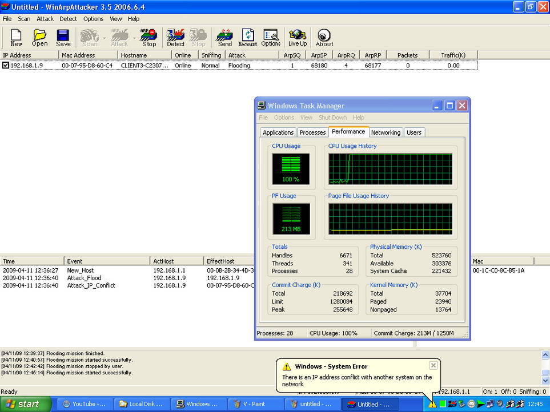Sort by Mac Address column header
The height and width of the screenshot is (412, 550).
[88, 55]
